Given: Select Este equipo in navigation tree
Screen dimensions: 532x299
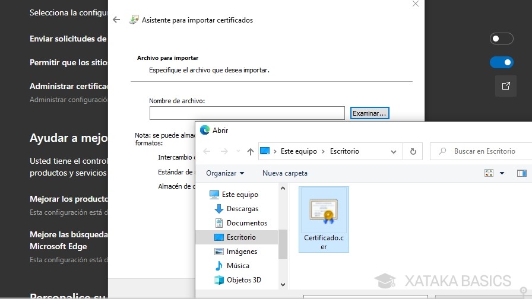Looking at the screenshot, I should click(240, 195).
